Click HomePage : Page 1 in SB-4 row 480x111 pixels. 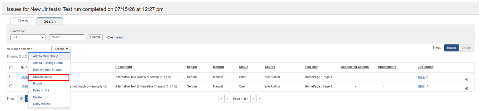click(x=318, y=77)
